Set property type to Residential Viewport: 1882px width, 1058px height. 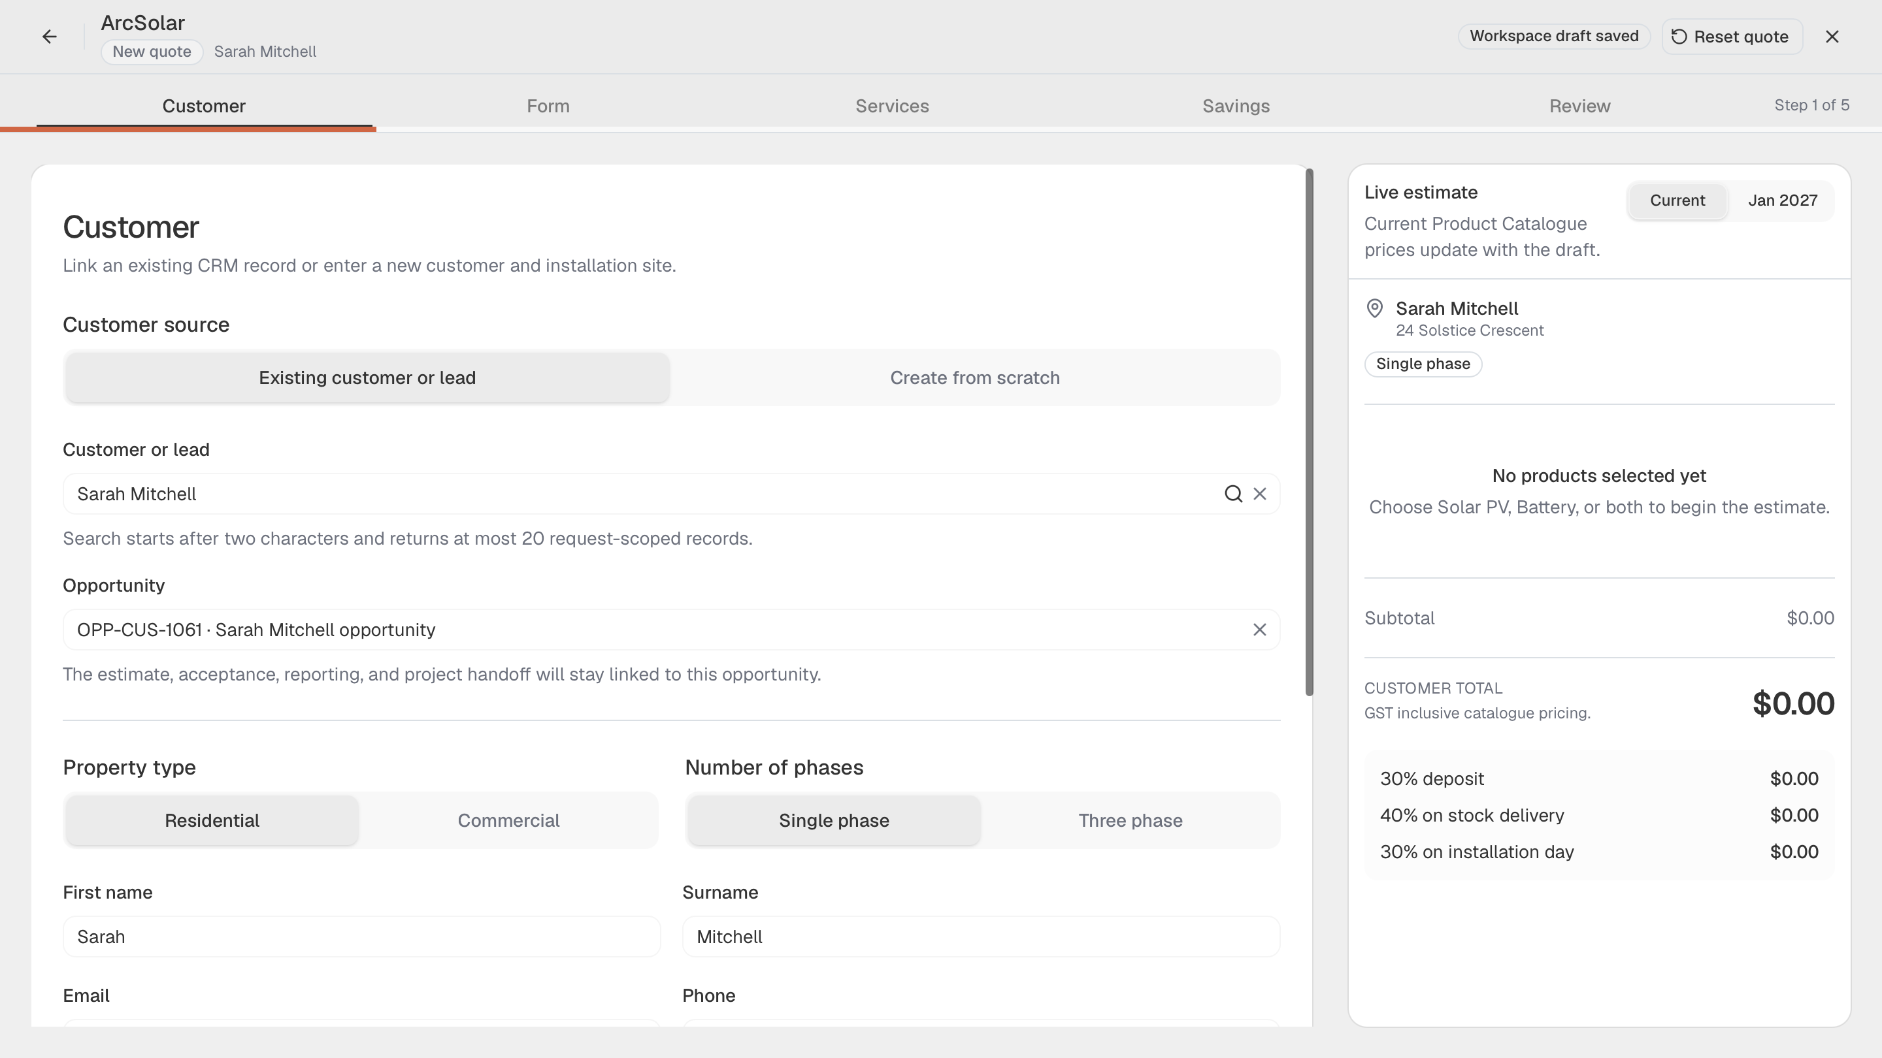click(x=212, y=820)
